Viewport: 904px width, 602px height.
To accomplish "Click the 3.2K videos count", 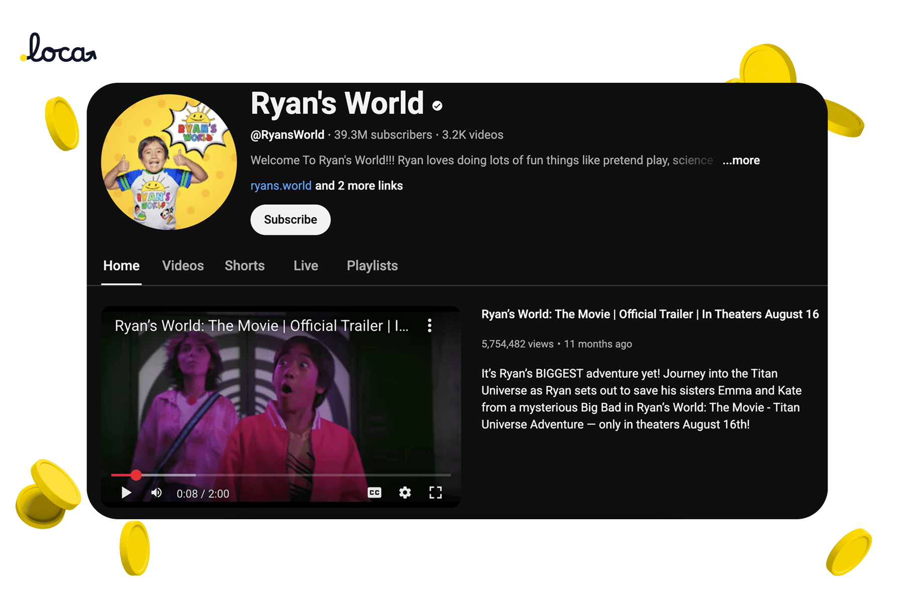I will click(473, 135).
